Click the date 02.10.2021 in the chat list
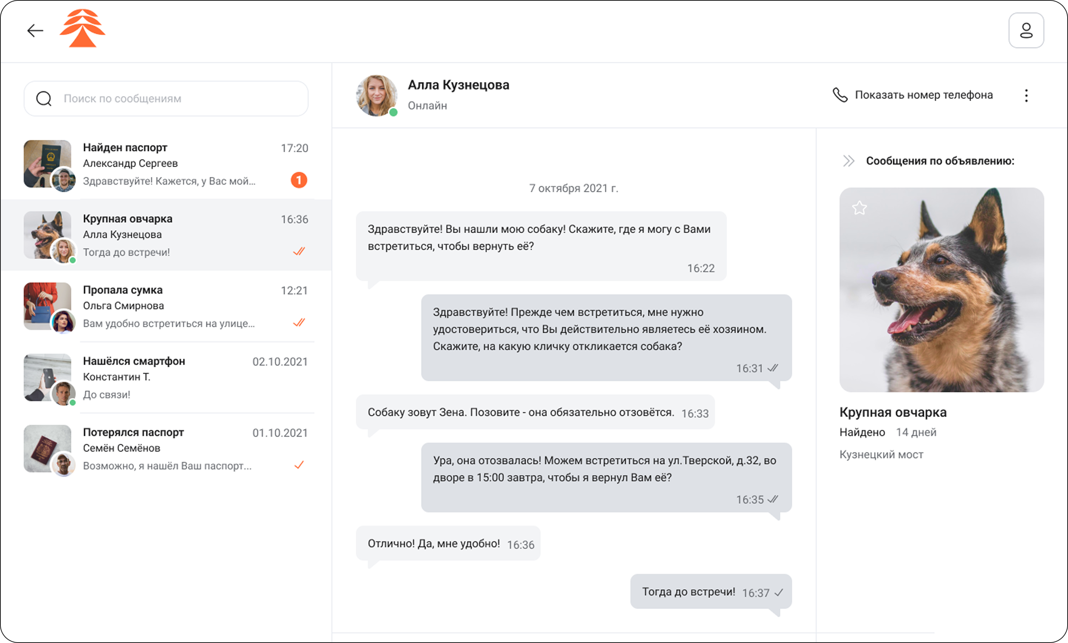 tap(280, 362)
